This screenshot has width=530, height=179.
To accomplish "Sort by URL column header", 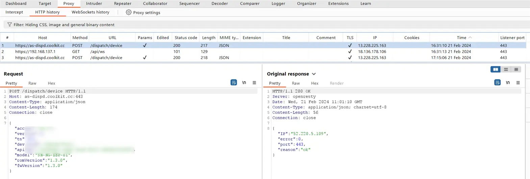I will pos(112,37).
